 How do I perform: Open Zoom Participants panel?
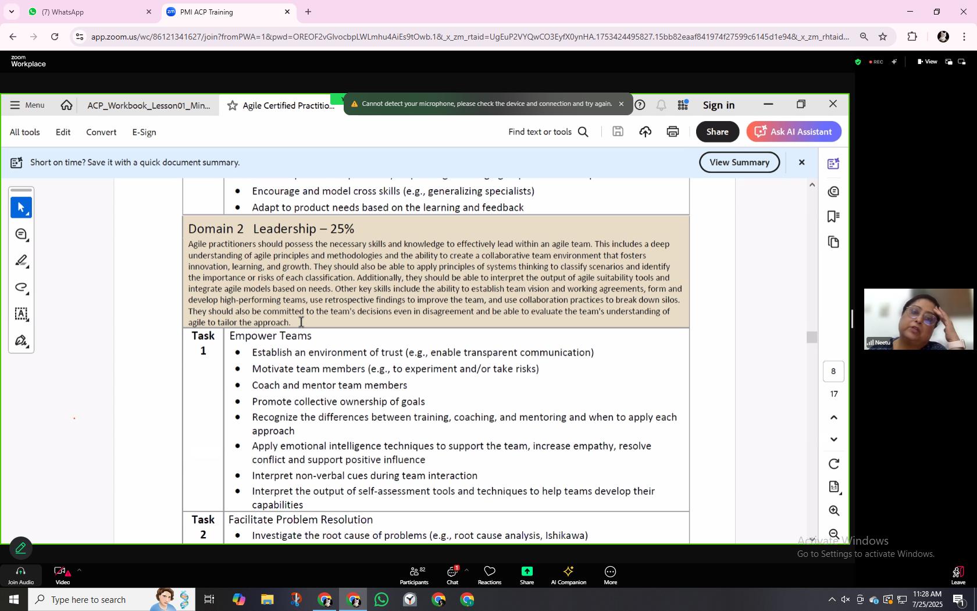coord(414,575)
